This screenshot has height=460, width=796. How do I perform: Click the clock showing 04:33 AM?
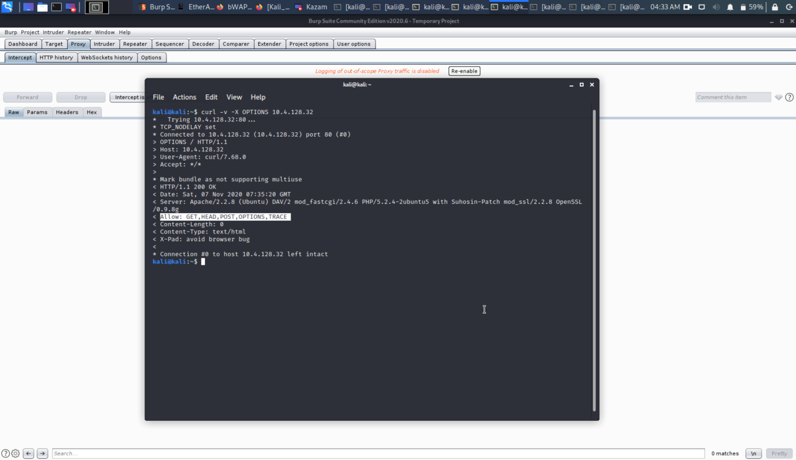[x=665, y=7]
